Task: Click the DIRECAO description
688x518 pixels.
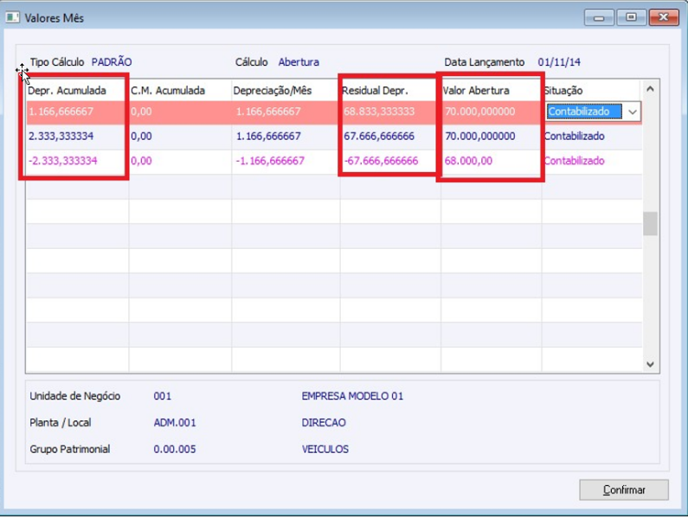Action: 324,423
